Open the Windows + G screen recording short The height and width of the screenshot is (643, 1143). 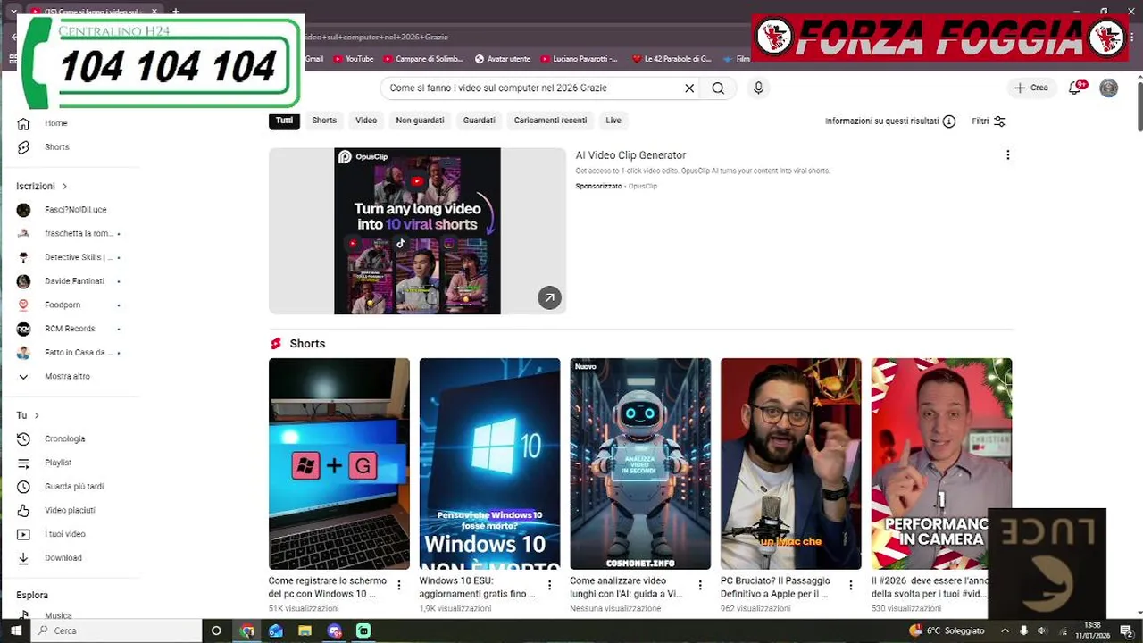[339, 463]
